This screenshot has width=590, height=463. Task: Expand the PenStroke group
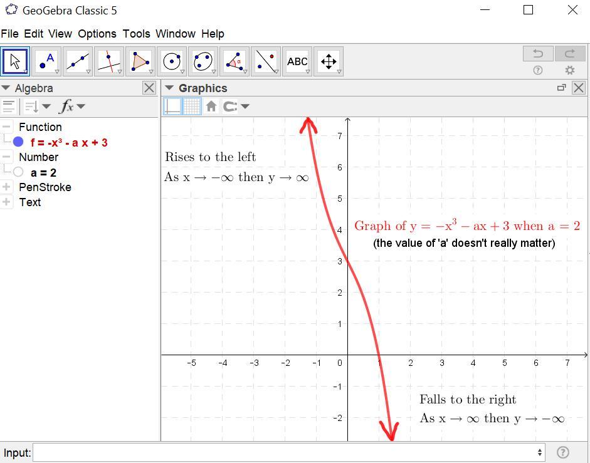[6, 187]
